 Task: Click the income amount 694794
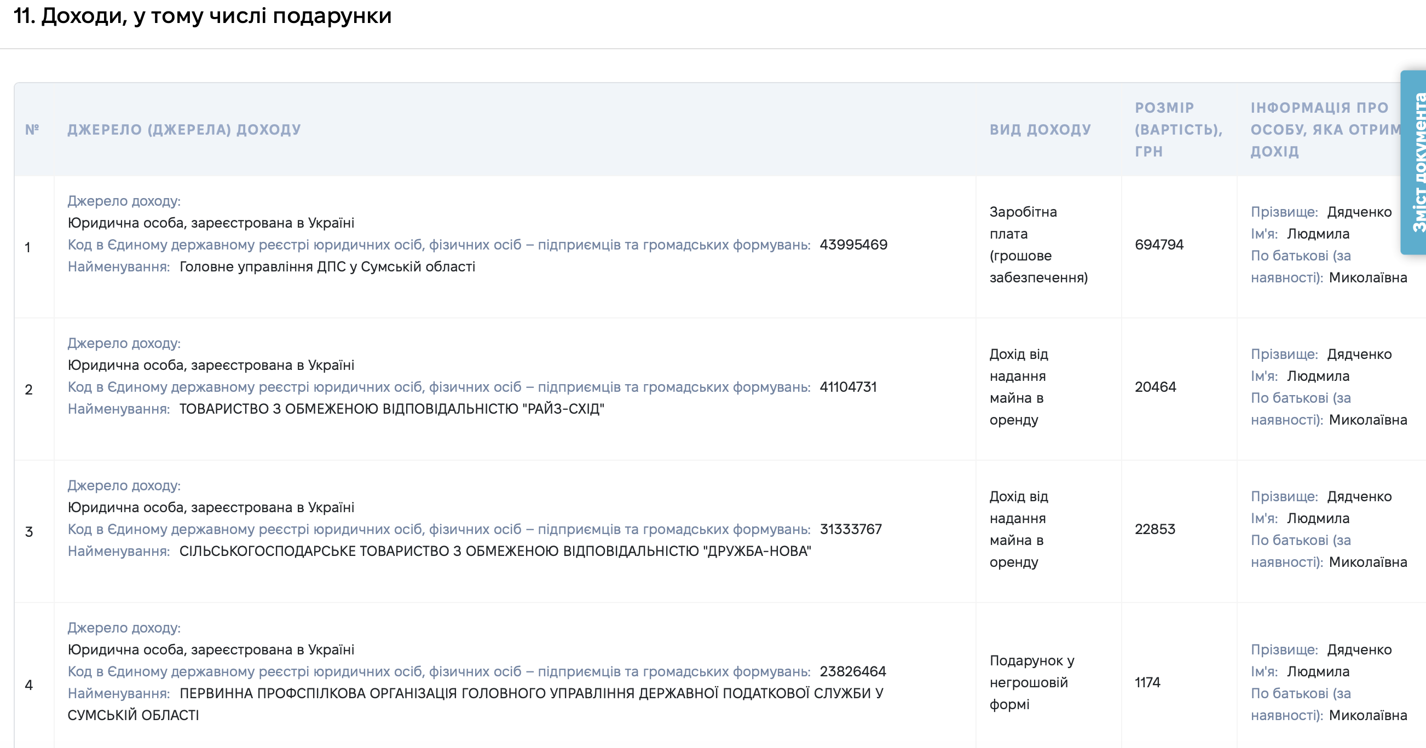(1159, 245)
